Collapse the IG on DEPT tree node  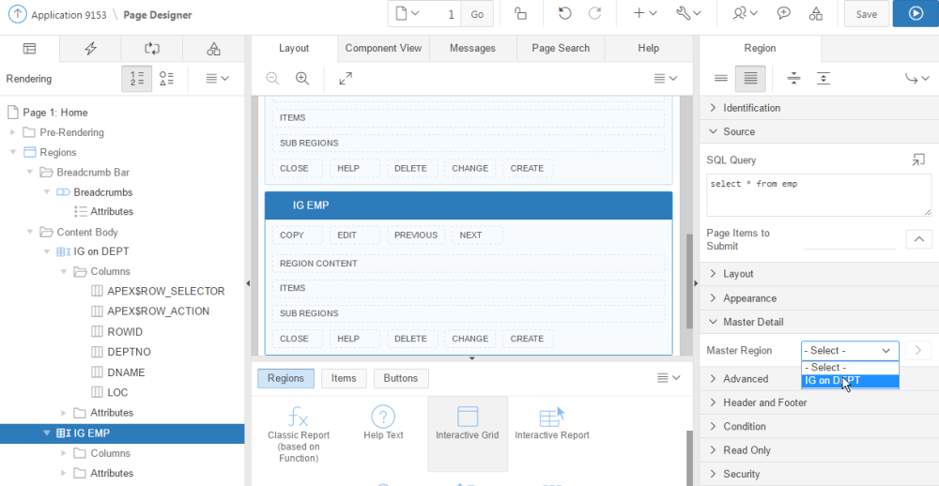[x=47, y=251]
